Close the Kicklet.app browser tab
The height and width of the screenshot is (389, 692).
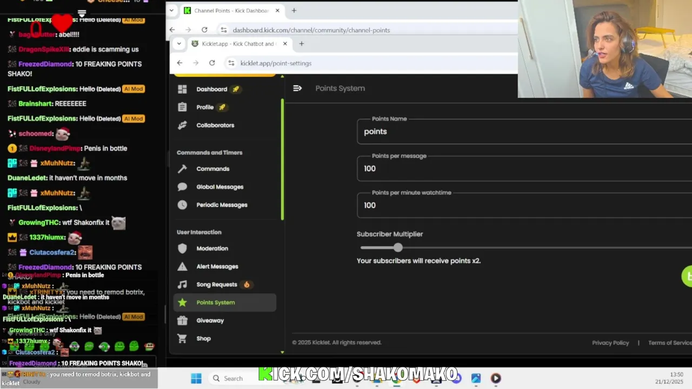coord(285,43)
